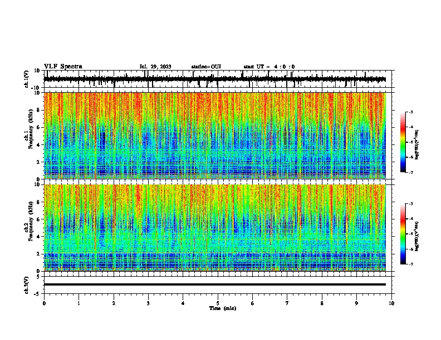Click the "start UT = 4 : 0 : 0" label

click(x=269, y=67)
